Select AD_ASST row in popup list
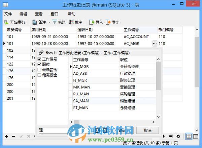The height and width of the screenshot is (148, 202). [112, 73]
